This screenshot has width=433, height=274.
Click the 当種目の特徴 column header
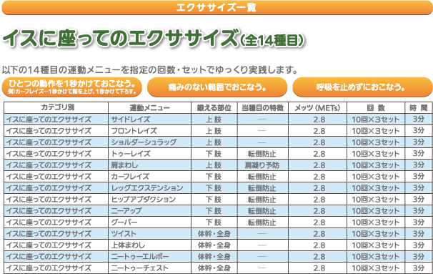coord(263,107)
